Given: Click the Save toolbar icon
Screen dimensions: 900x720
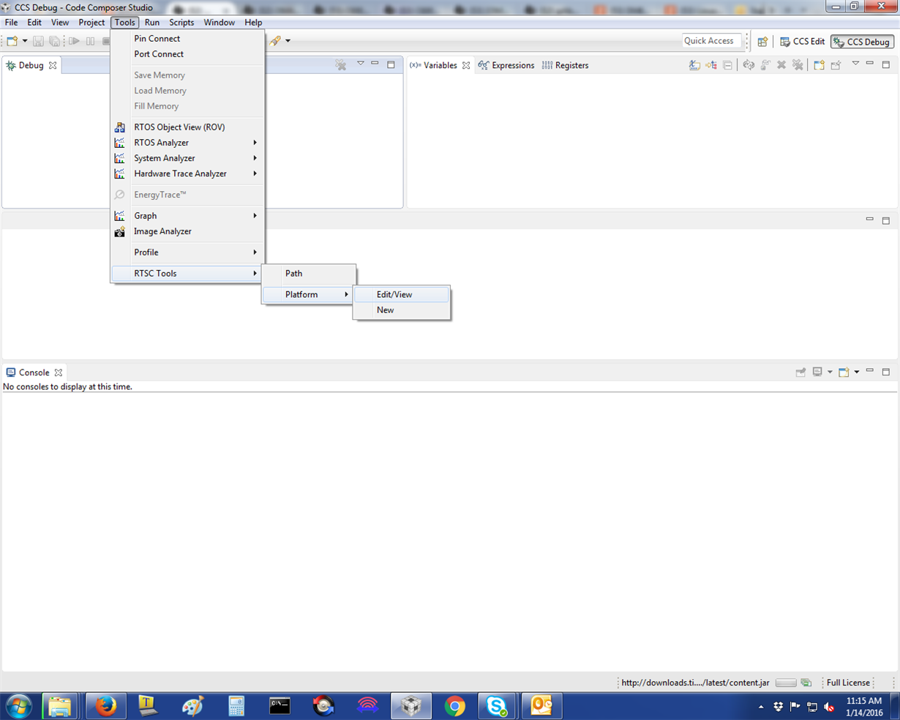Looking at the screenshot, I should click(38, 41).
